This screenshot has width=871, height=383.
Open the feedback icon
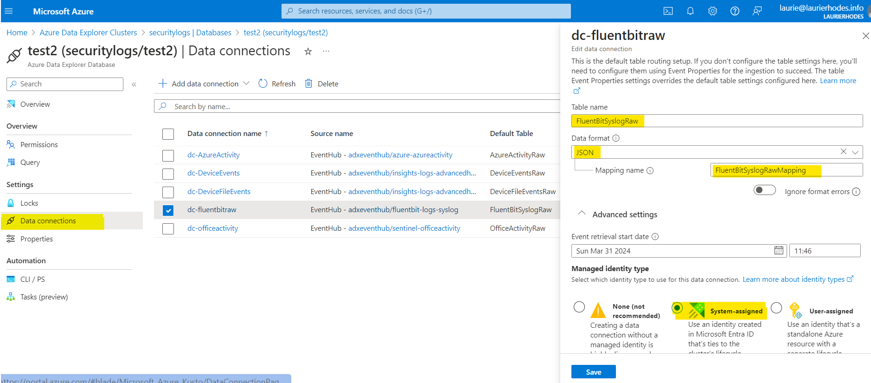pyautogui.click(x=757, y=11)
